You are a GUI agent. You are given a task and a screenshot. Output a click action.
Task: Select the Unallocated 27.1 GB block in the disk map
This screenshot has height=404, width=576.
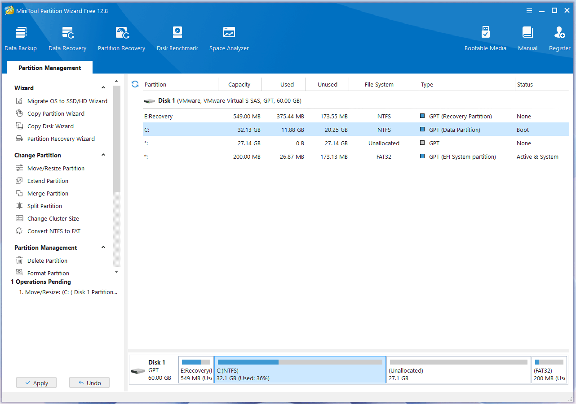click(458, 370)
